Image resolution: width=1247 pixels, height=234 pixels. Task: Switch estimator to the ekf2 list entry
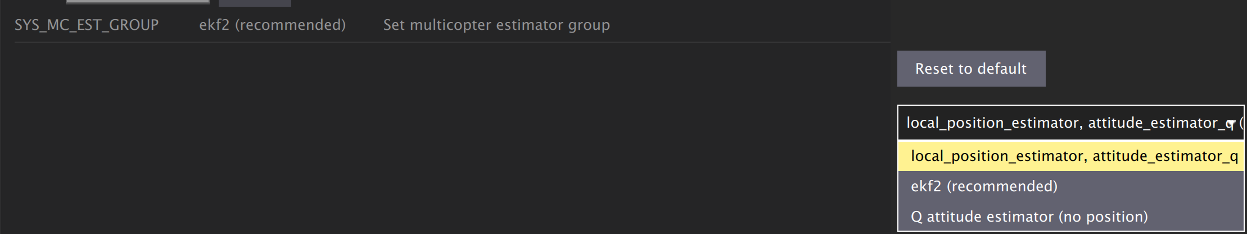coord(984,186)
